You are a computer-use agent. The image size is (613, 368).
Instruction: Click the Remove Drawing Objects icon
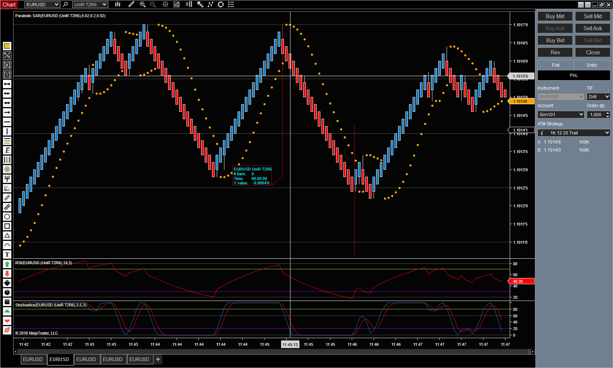pyautogui.click(x=7, y=330)
